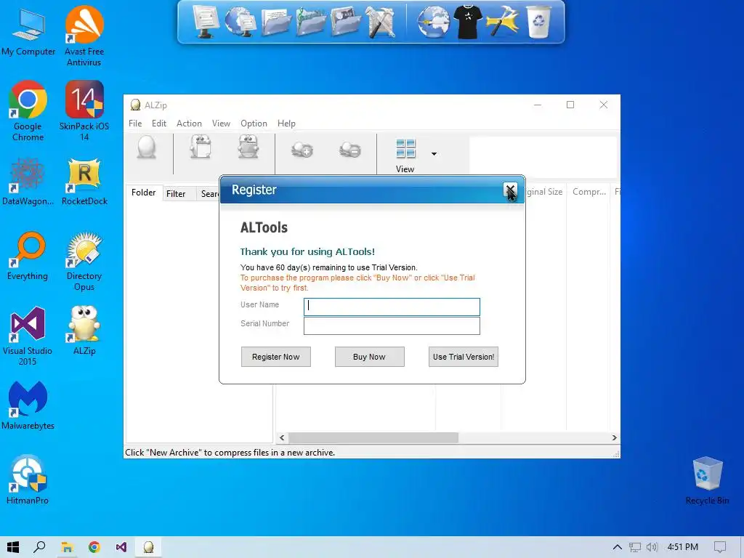Select the Google Chrome desktop icon
Screen dimensions: 744x558
28,110
